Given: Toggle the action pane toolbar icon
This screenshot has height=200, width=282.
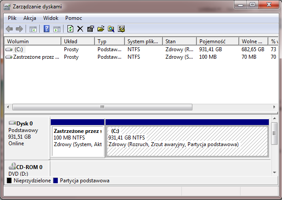Looking at the screenshot, I should pos(57,29).
